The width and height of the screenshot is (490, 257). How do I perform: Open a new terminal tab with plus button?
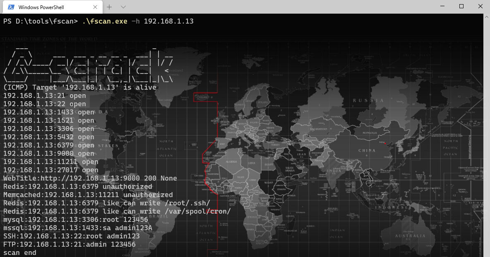(109, 7)
